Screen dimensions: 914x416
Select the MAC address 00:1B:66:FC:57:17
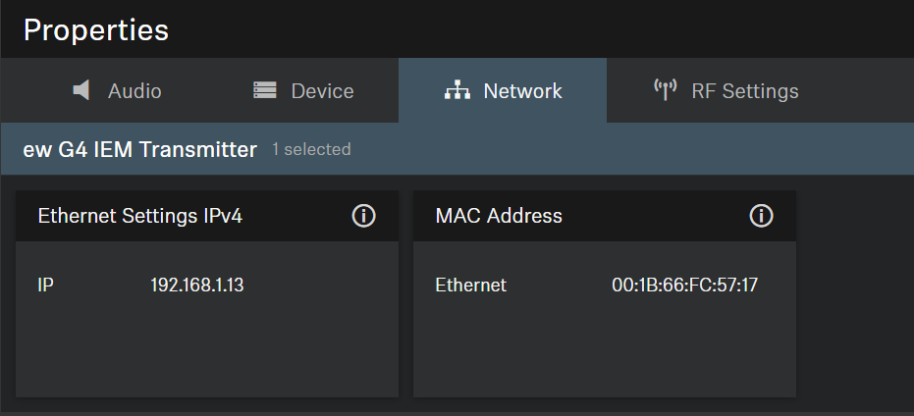point(684,286)
